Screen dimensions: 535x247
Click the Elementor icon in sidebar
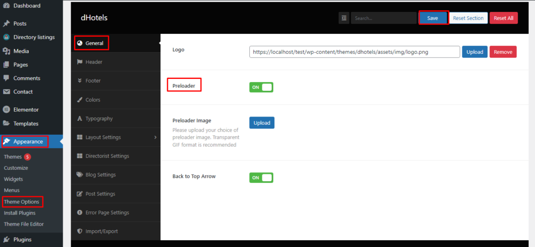[x=6, y=110]
